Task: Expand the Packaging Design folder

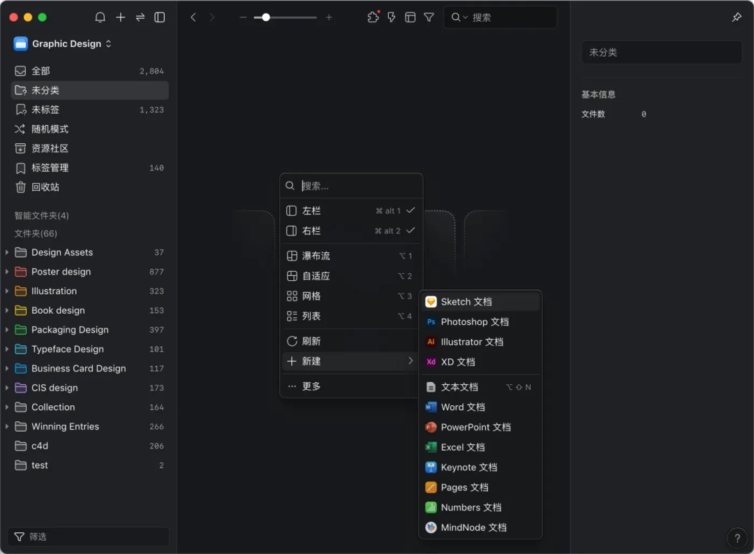Action: pyautogui.click(x=7, y=330)
